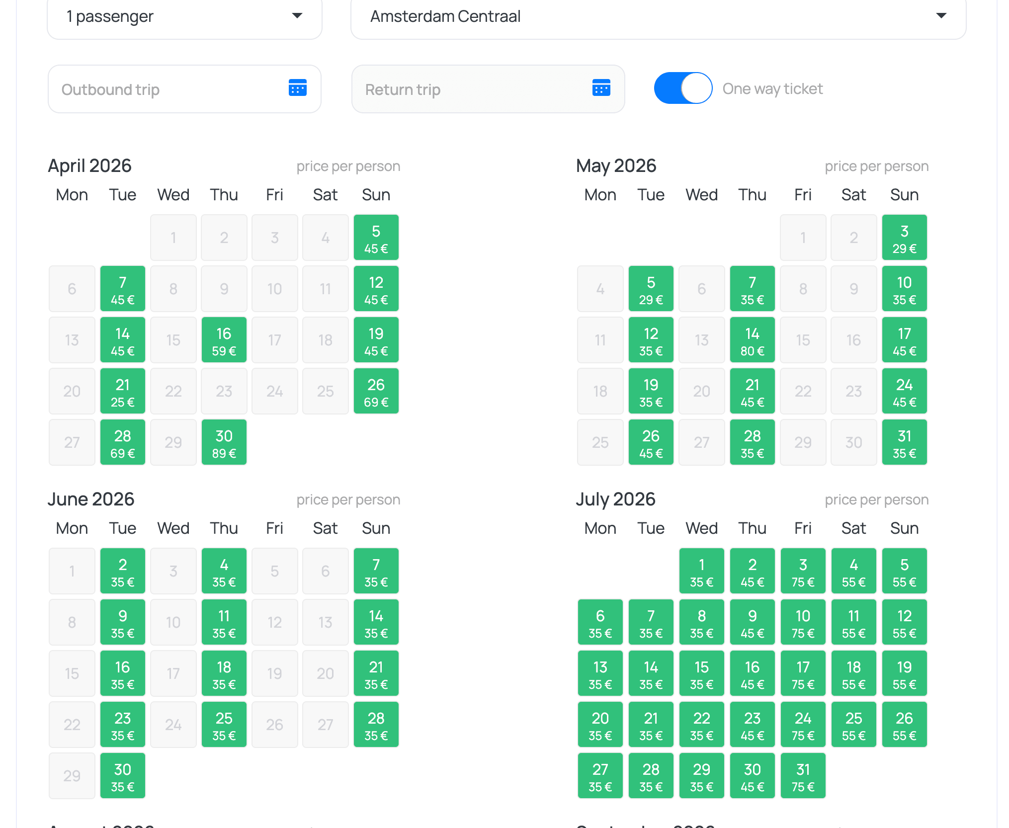Choose May 3 priced at 29 €
The image size is (1009, 828).
pos(904,238)
